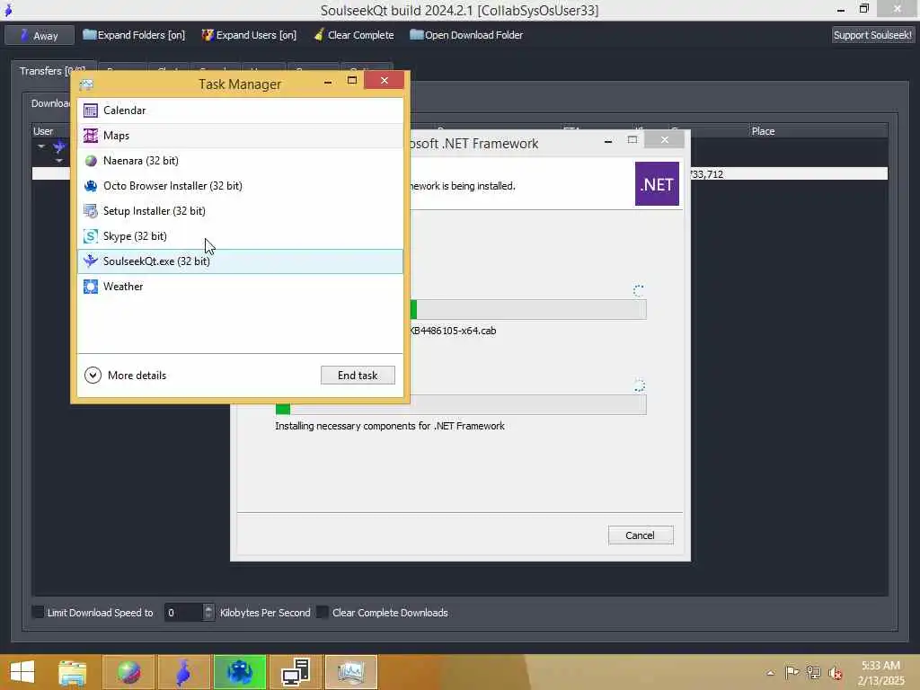Image resolution: width=920 pixels, height=690 pixels.
Task: Click Open Download Folder button
Action: (x=466, y=35)
